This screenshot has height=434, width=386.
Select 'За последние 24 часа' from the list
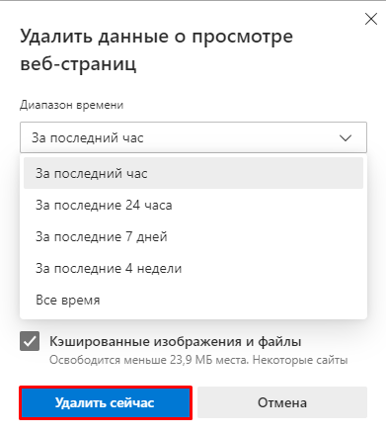point(193,205)
